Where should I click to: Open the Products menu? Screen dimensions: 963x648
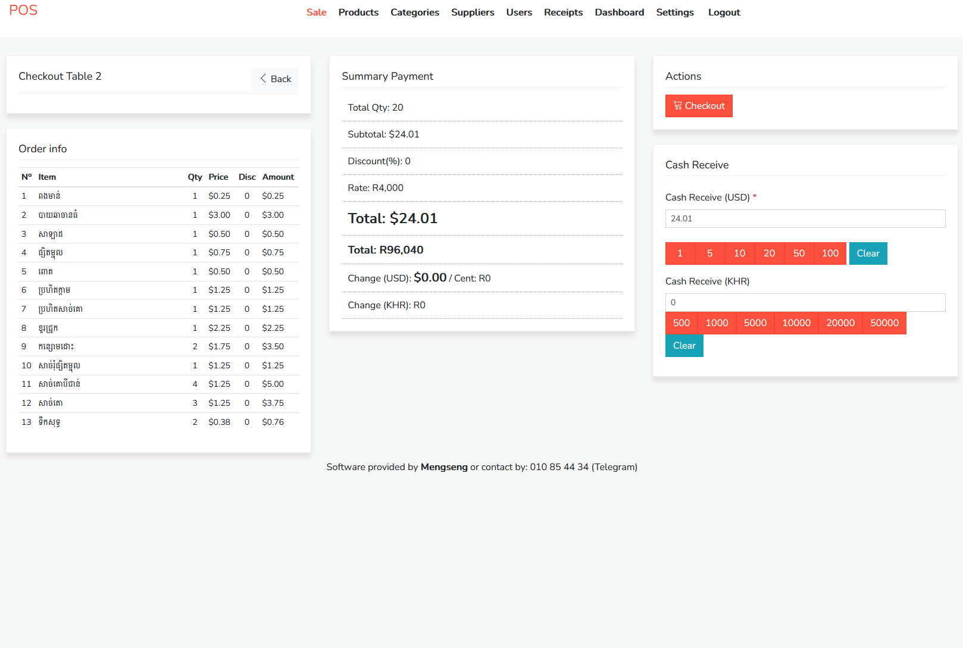(358, 12)
